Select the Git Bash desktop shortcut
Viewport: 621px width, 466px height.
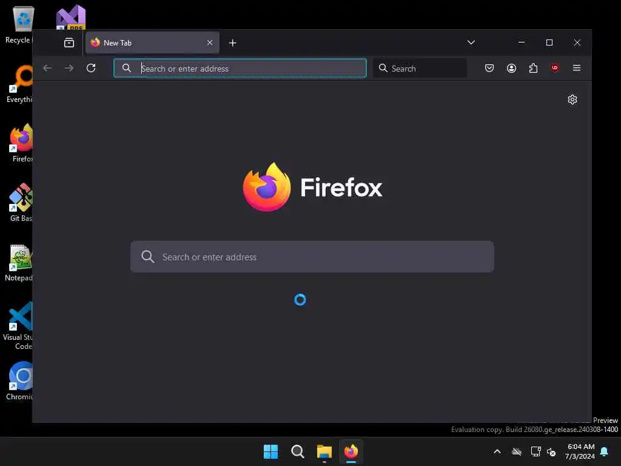(x=21, y=203)
